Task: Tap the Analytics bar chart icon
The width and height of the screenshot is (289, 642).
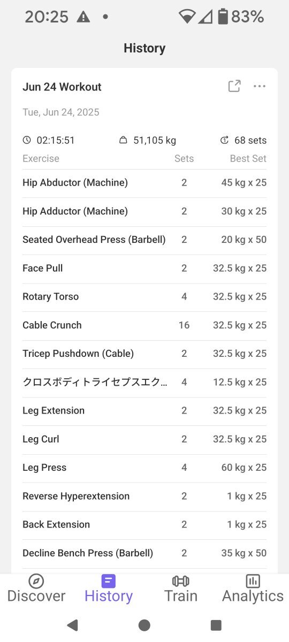Action: [253, 581]
